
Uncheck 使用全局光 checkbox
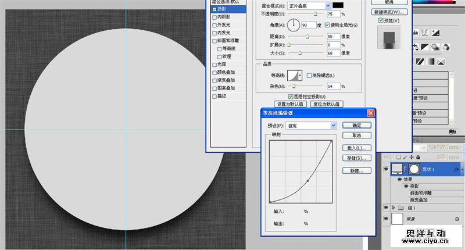(327, 25)
